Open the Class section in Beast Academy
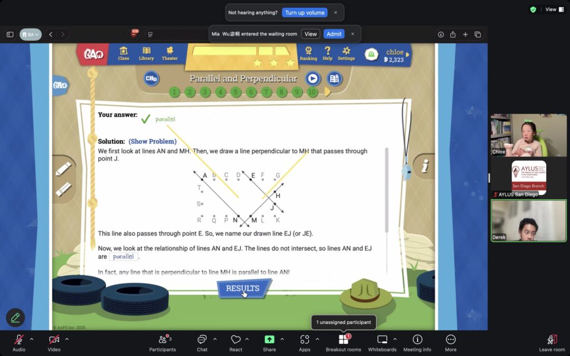Image resolution: width=570 pixels, height=356 pixels. [124, 53]
